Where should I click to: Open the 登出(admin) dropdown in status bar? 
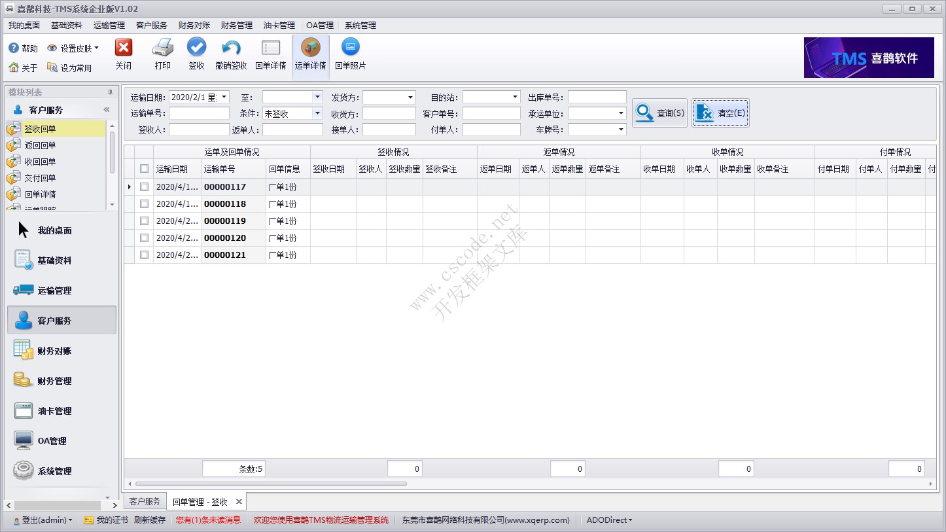point(43,520)
